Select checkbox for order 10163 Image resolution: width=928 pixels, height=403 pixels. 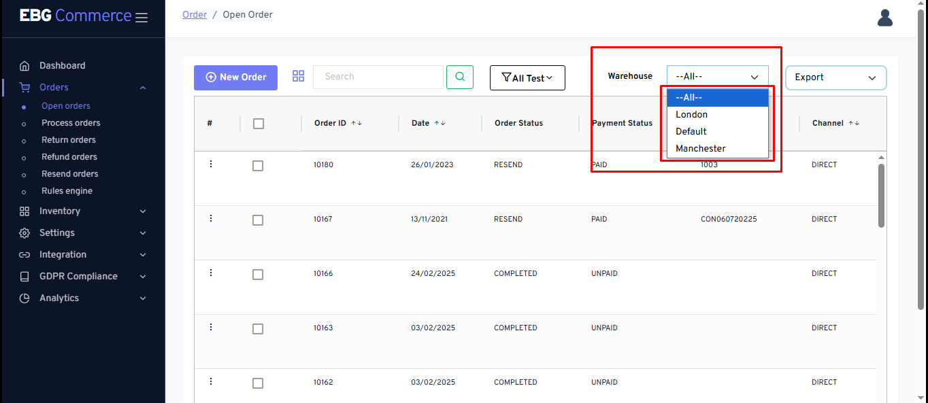[258, 329]
